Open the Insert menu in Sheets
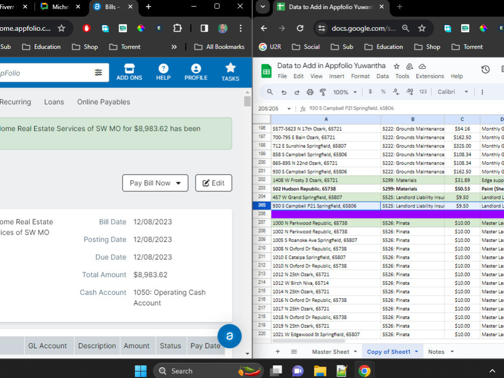Image resolution: width=504 pixels, height=378 pixels. pyautogui.click(x=337, y=76)
